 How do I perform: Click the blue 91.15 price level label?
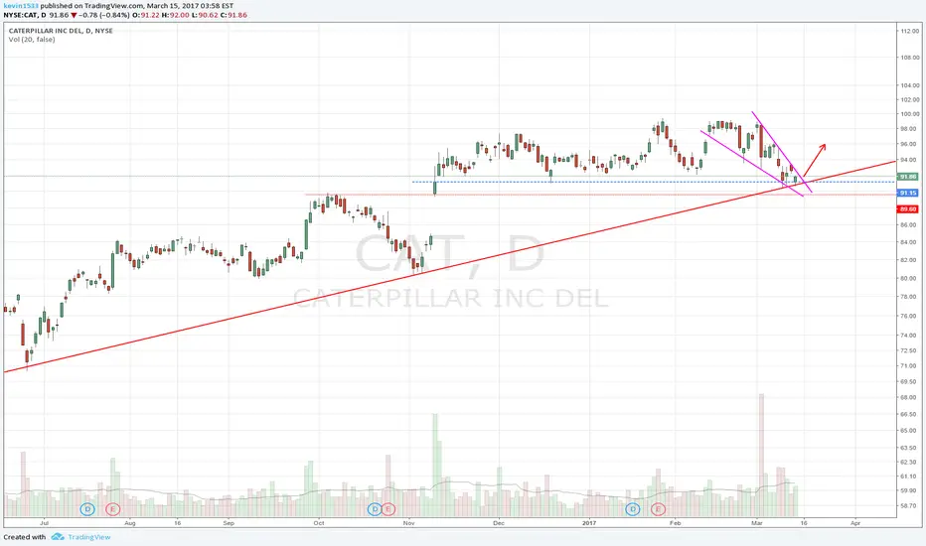[x=907, y=193]
